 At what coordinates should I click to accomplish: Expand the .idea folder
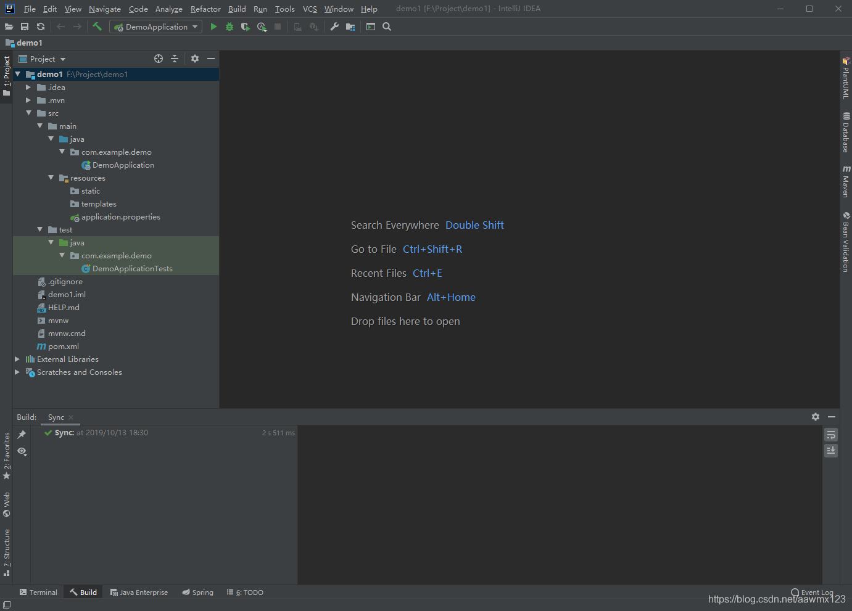pos(28,87)
